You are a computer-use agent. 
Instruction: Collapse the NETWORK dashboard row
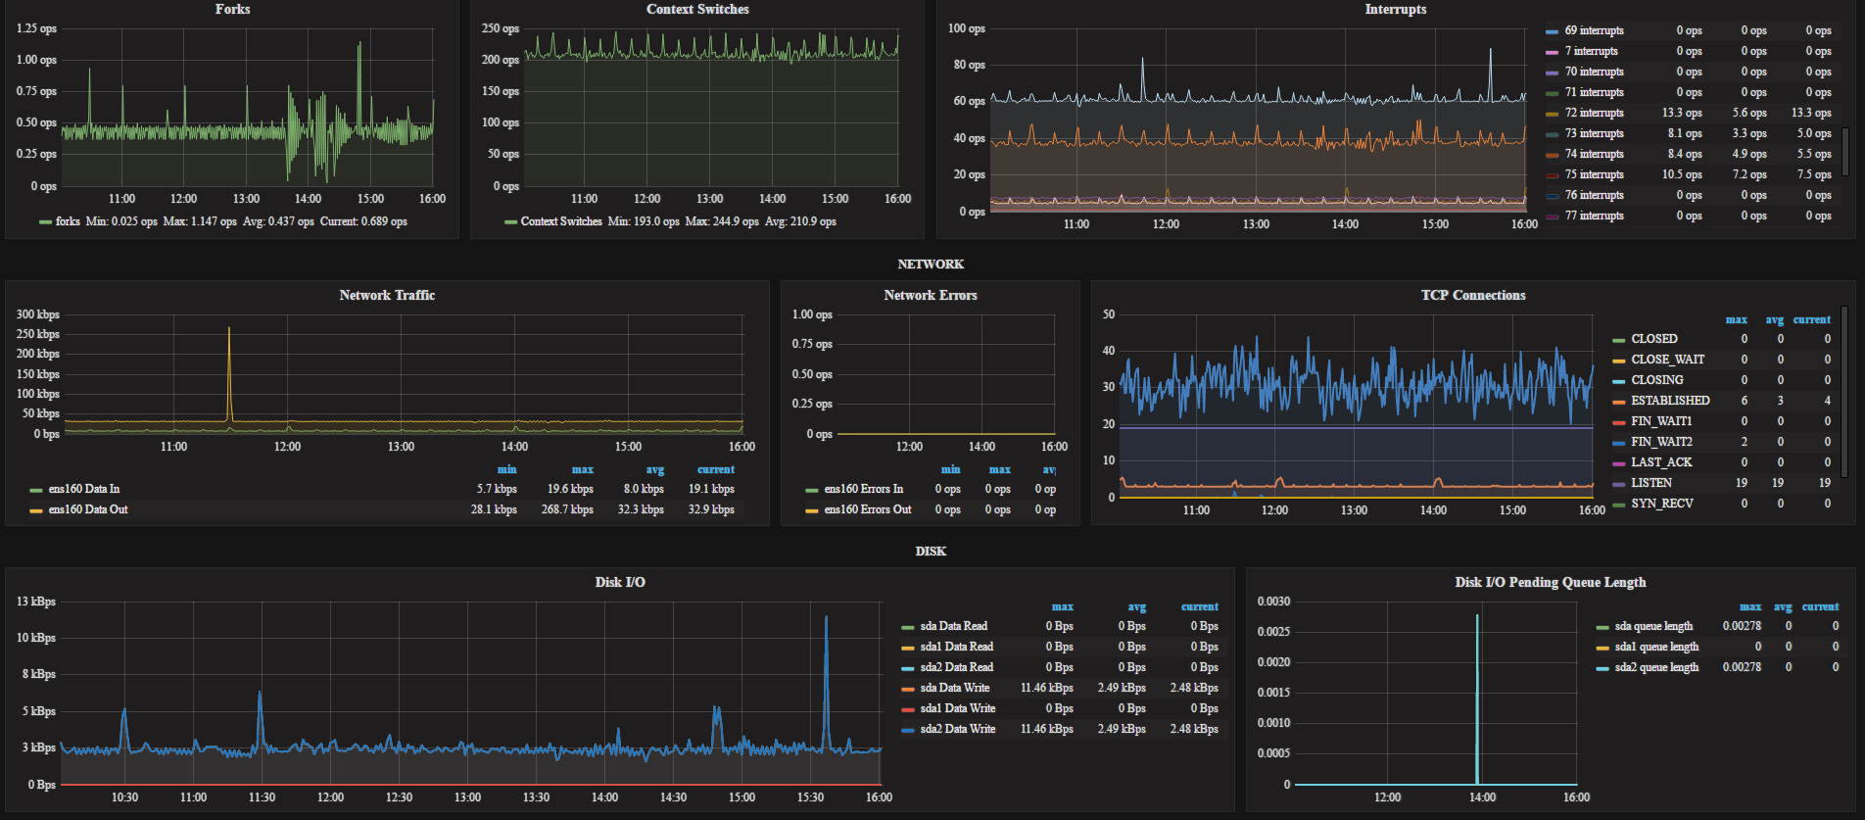pos(931,265)
